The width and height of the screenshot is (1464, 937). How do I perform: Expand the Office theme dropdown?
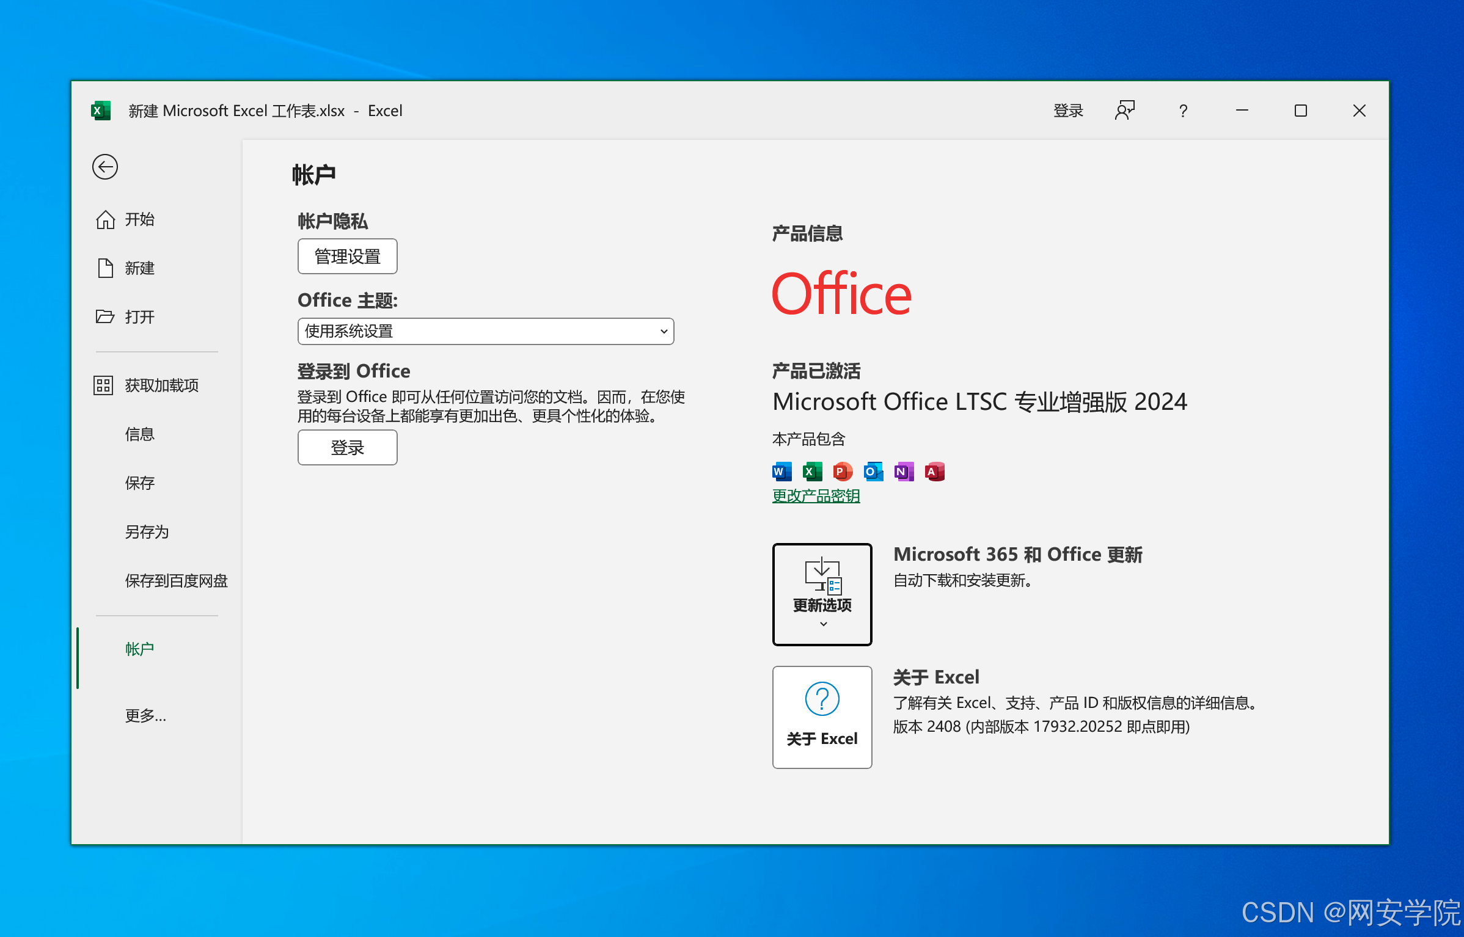pyautogui.click(x=486, y=331)
